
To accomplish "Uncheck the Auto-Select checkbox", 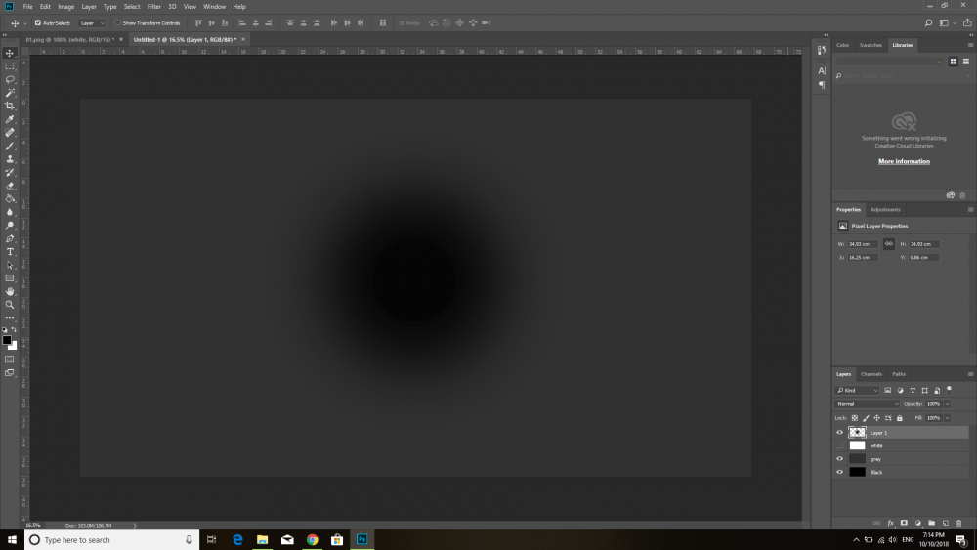I will coord(38,22).
